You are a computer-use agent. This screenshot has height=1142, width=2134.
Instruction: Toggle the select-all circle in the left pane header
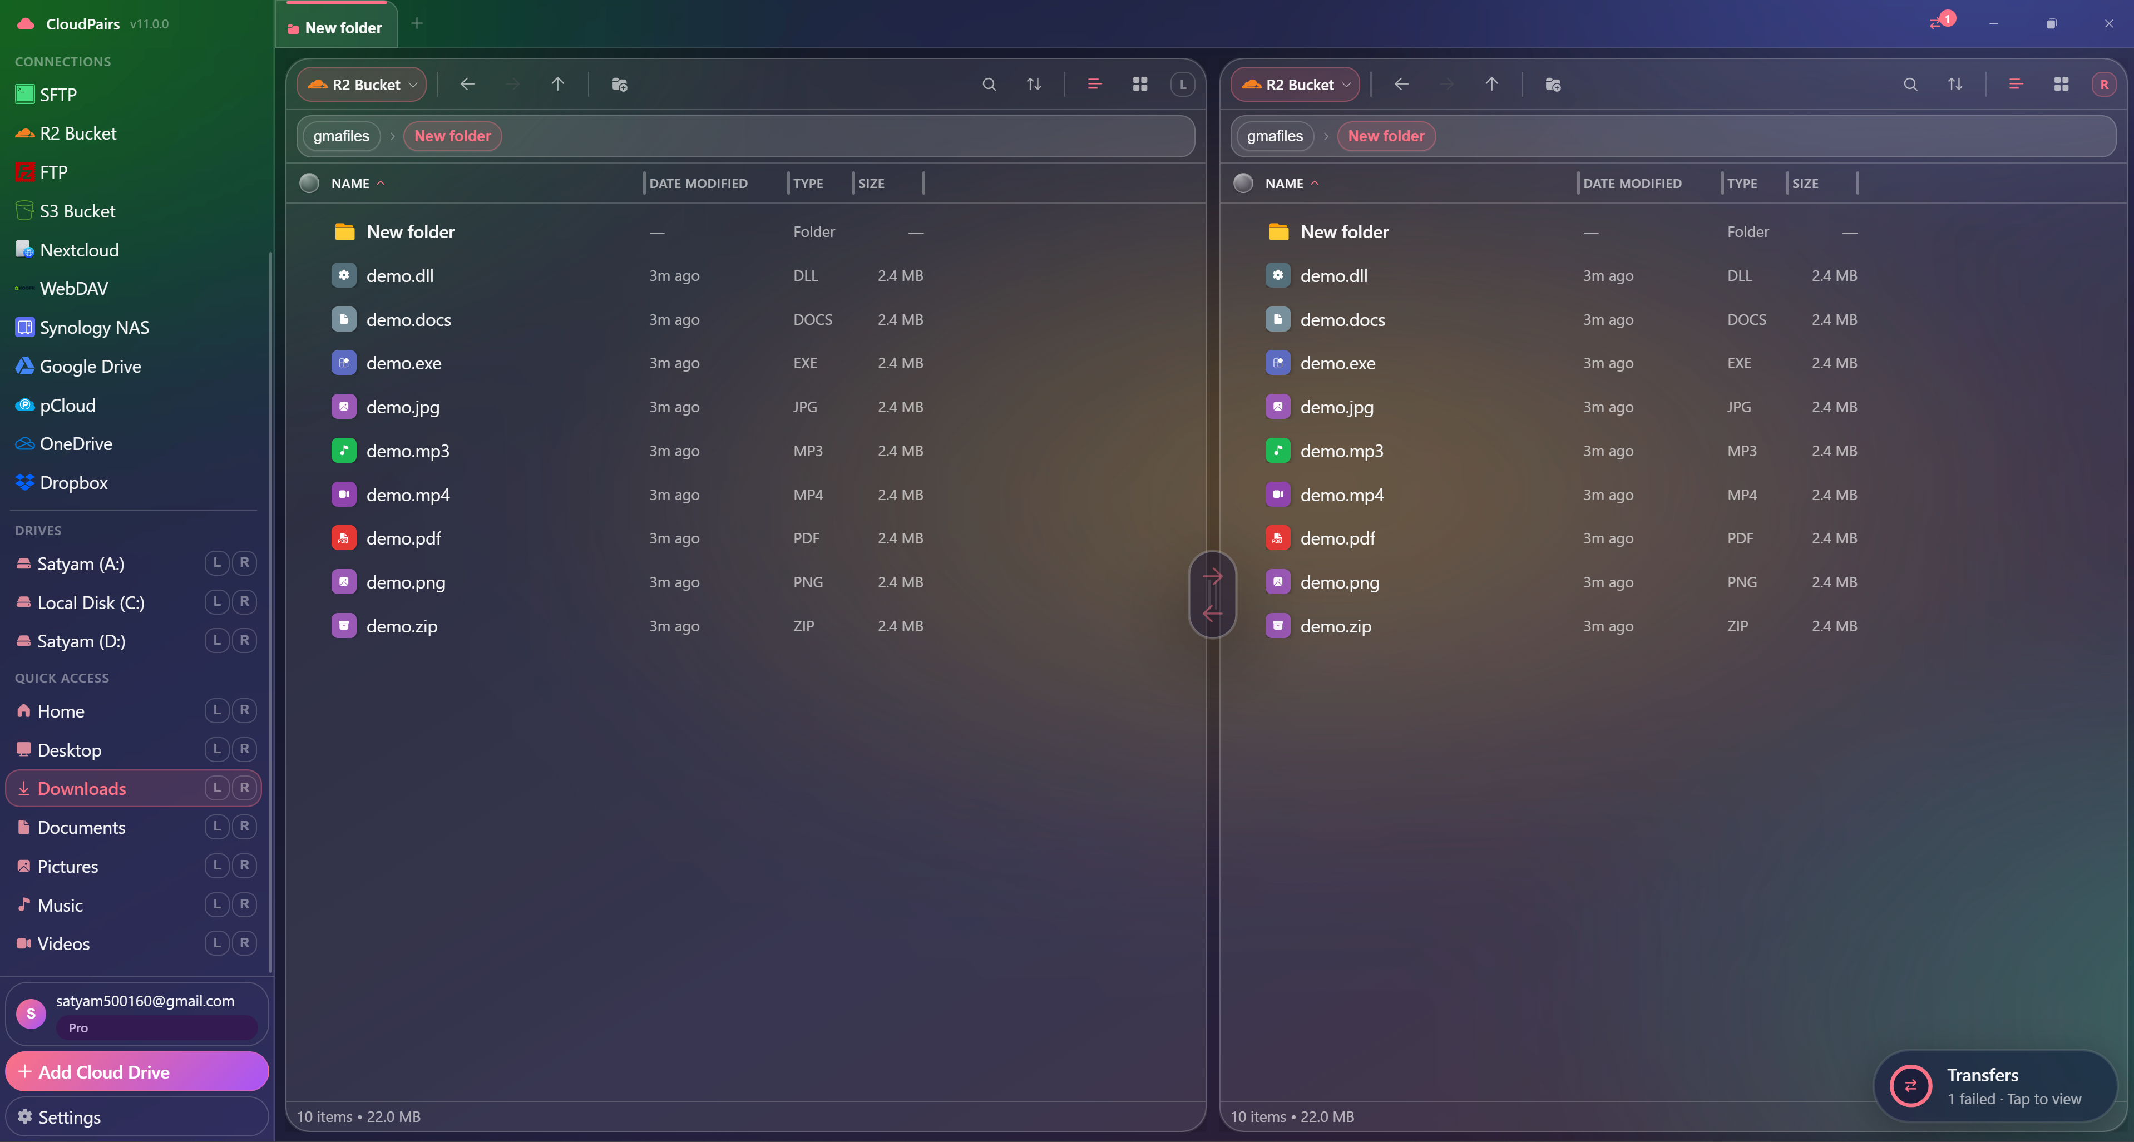click(x=309, y=183)
